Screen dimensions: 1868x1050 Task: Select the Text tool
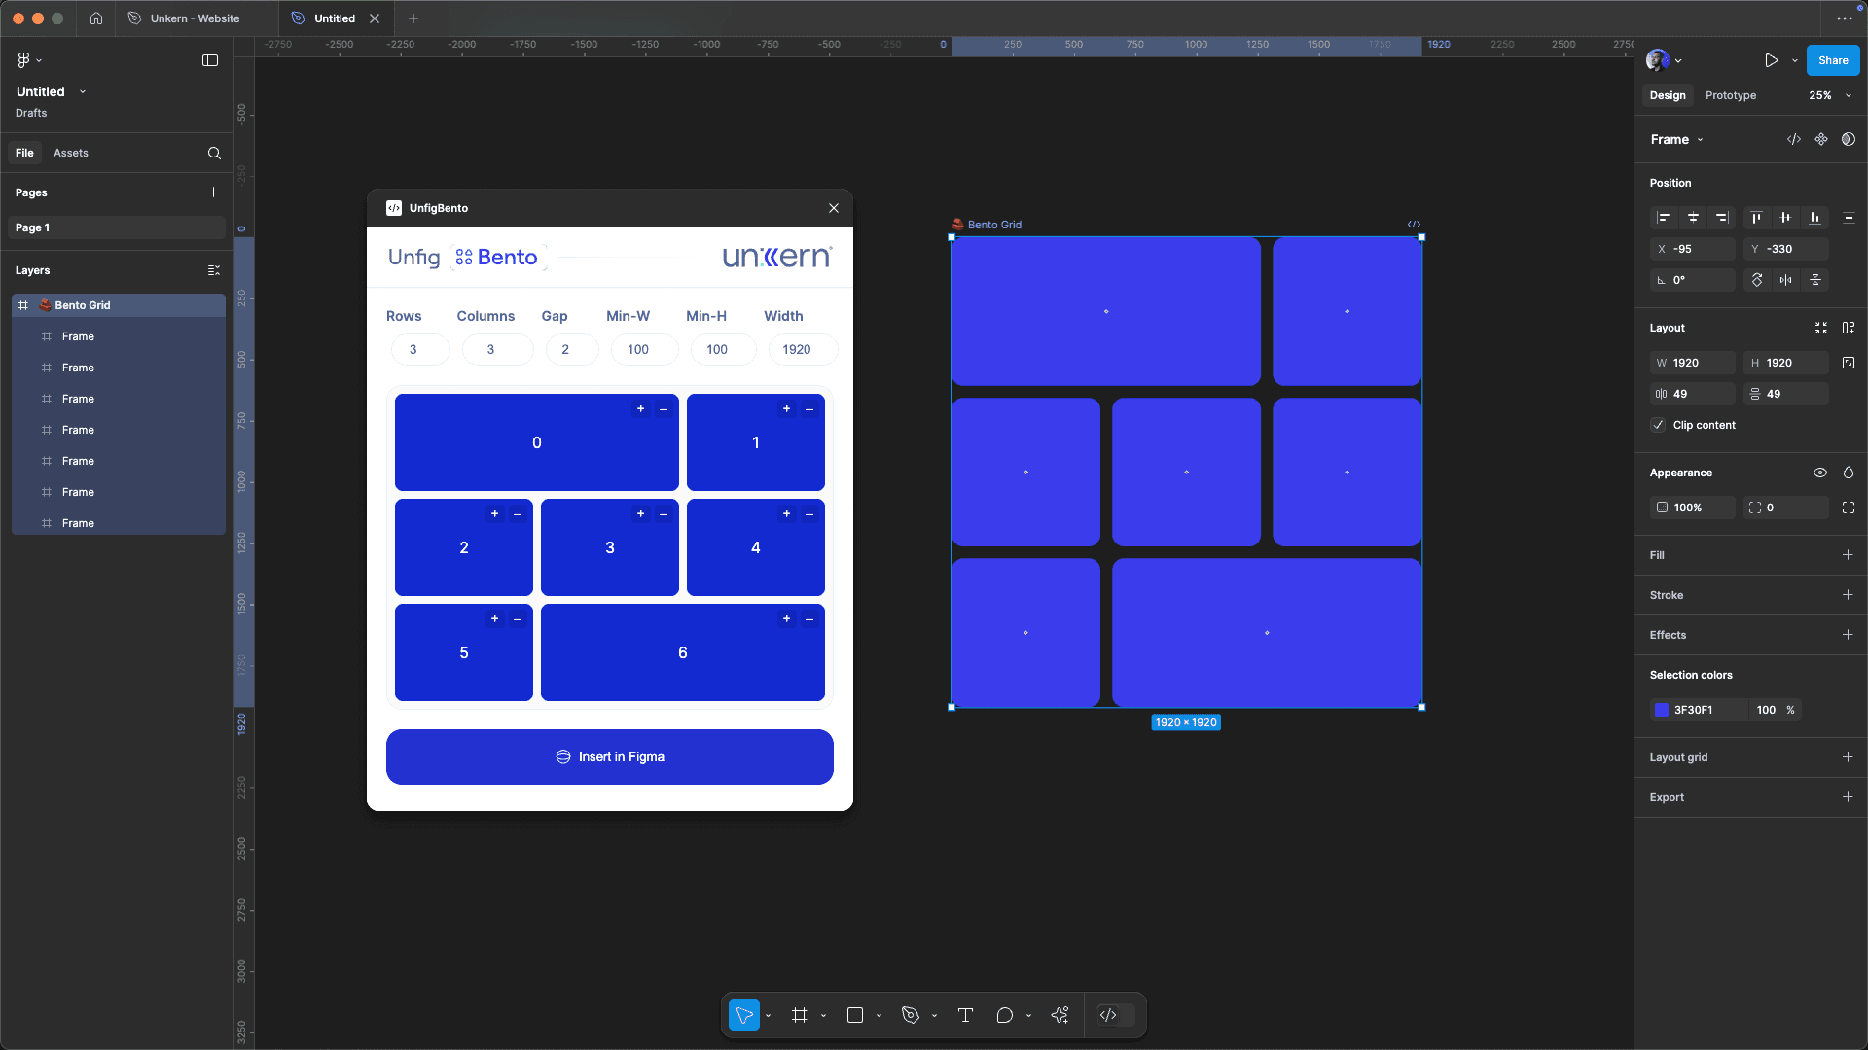tap(965, 1015)
